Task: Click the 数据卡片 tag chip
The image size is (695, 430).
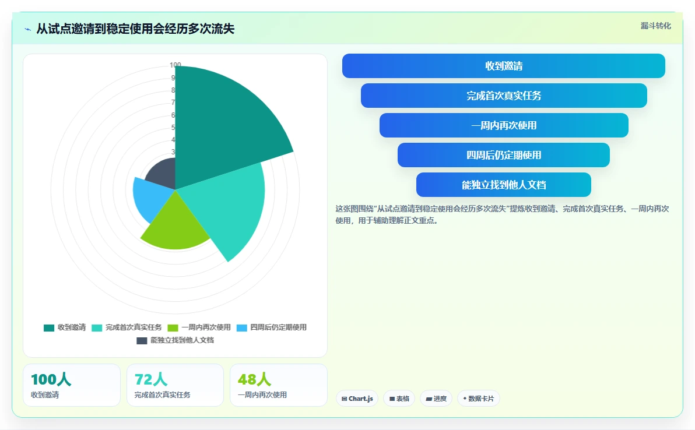Action: coord(478,399)
